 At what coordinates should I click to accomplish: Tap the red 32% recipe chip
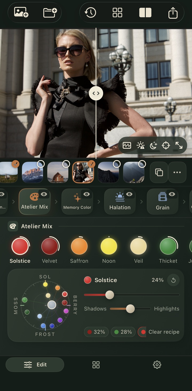96,332
